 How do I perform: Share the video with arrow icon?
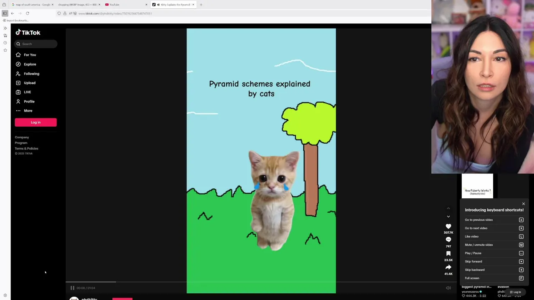(x=448, y=267)
